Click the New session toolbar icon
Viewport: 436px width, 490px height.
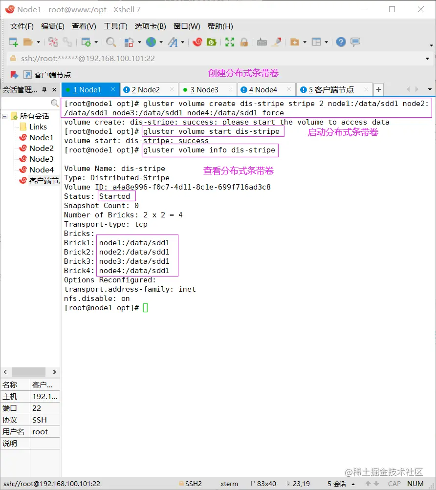[14, 42]
